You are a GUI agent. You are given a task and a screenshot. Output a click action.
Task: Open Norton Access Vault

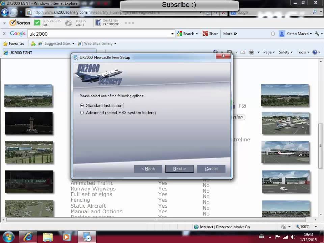76,23
